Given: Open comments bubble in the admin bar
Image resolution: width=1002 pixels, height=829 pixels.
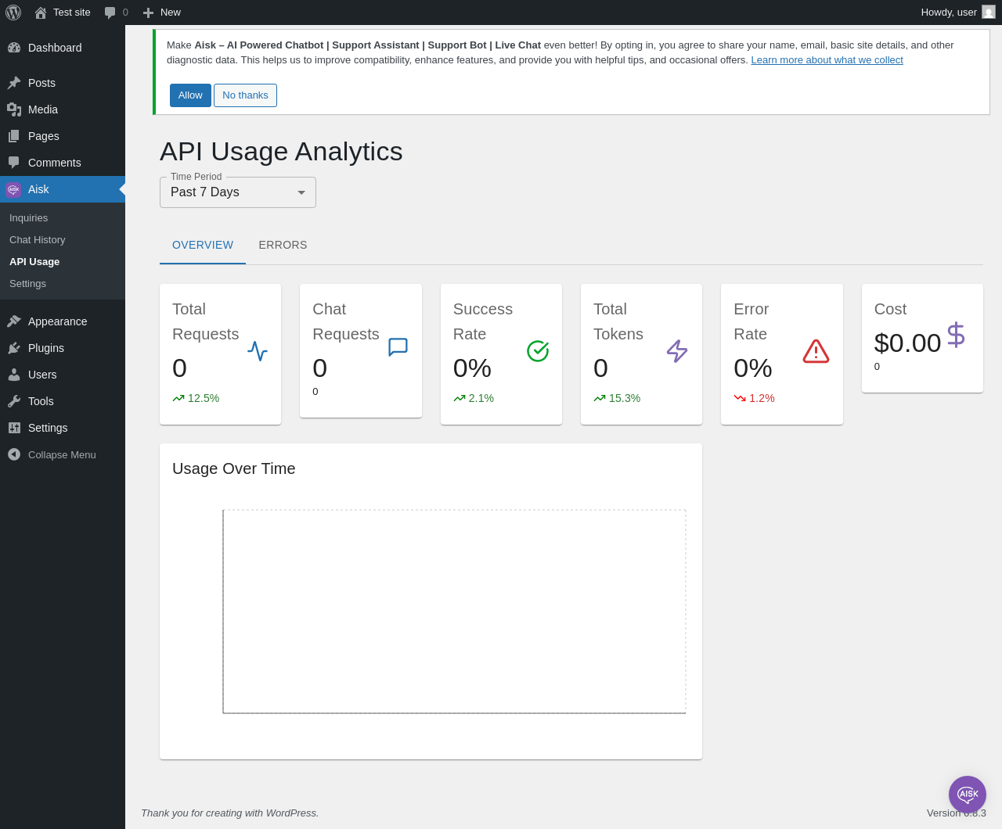Looking at the screenshot, I should 116,13.
